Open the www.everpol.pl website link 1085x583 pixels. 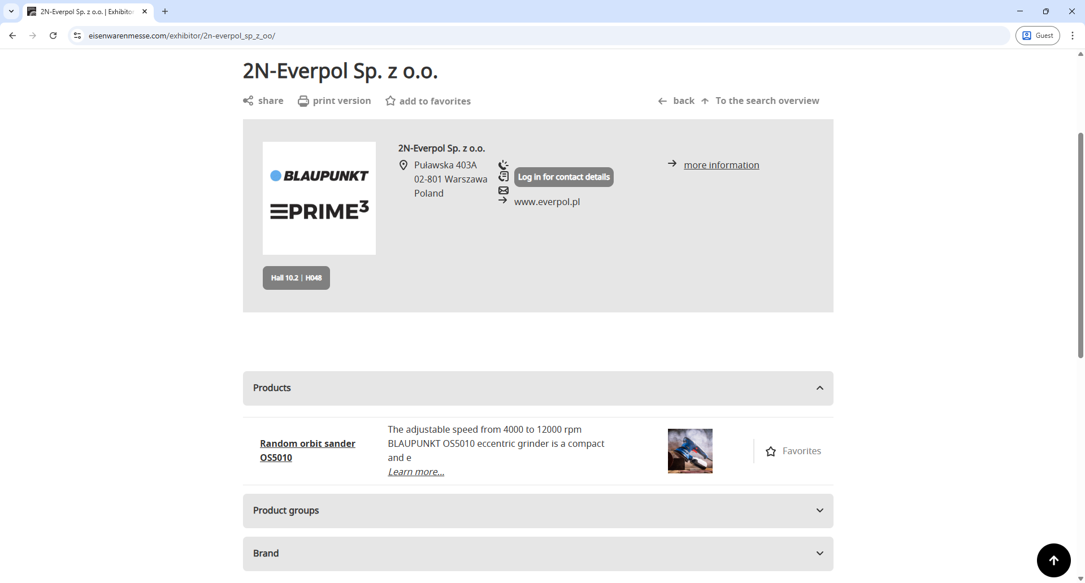[x=546, y=201]
